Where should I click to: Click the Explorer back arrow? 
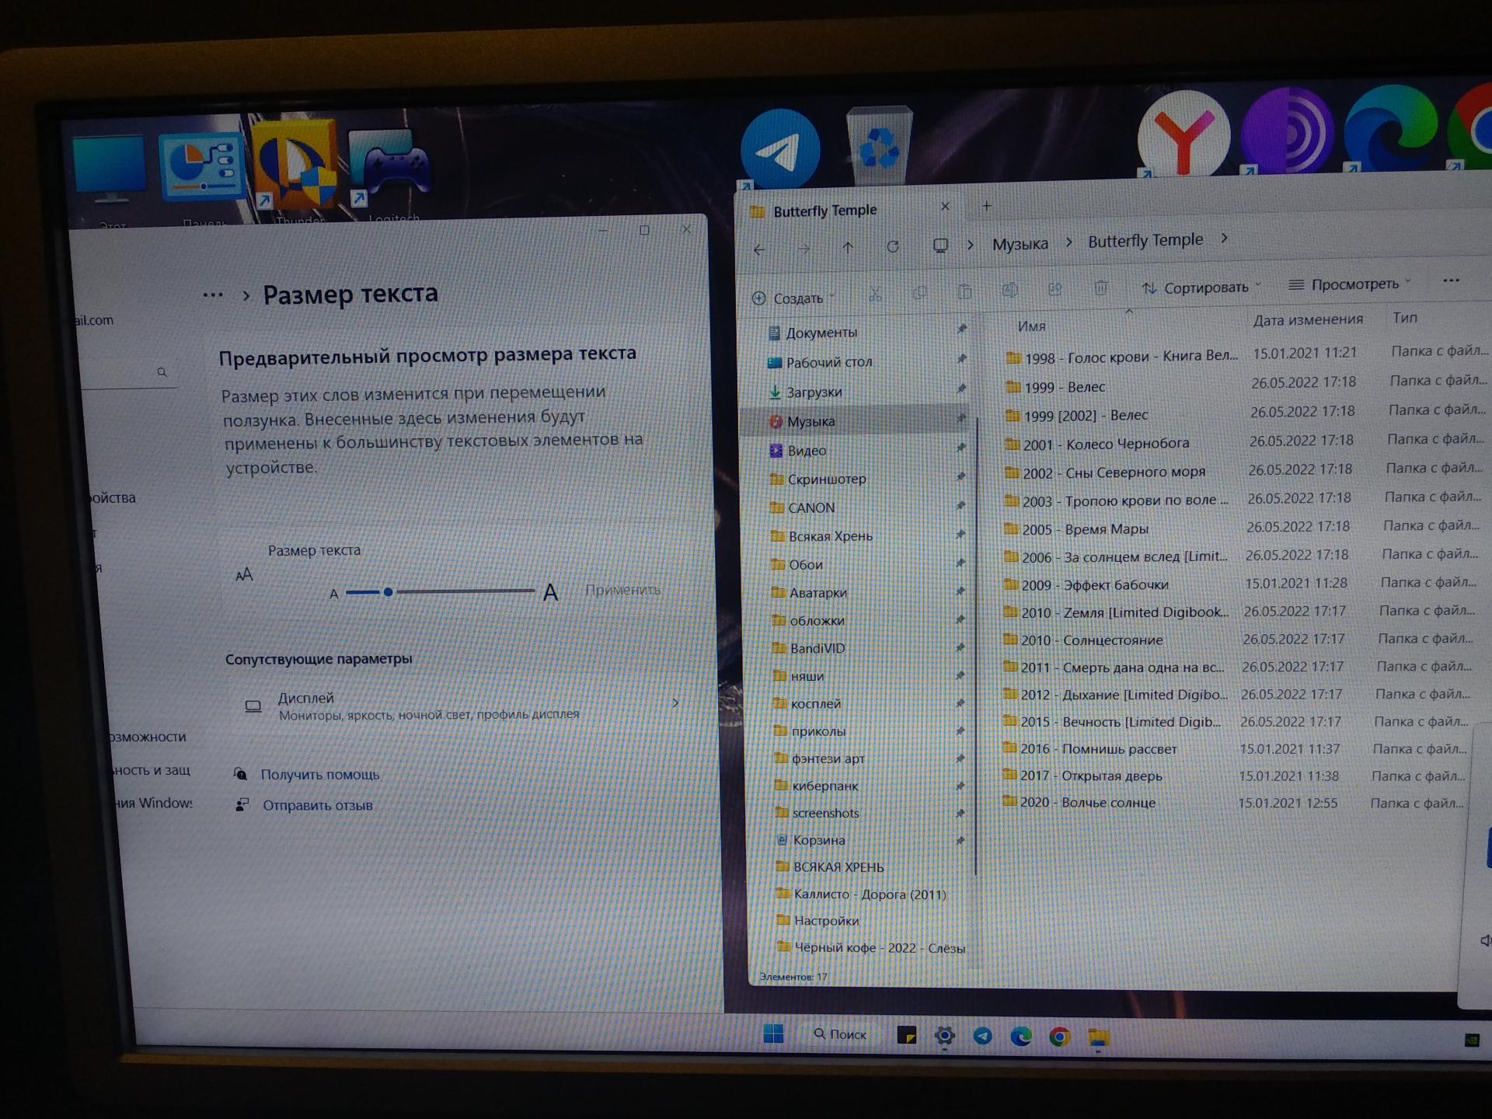tap(759, 249)
